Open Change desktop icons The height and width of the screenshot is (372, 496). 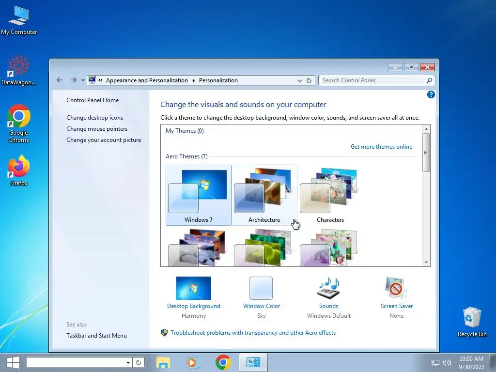[94, 118]
